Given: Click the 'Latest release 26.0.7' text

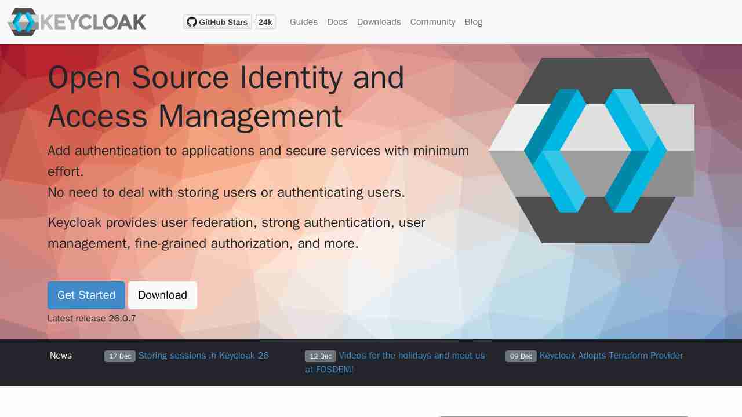Looking at the screenshot, I should pos(92,319).
